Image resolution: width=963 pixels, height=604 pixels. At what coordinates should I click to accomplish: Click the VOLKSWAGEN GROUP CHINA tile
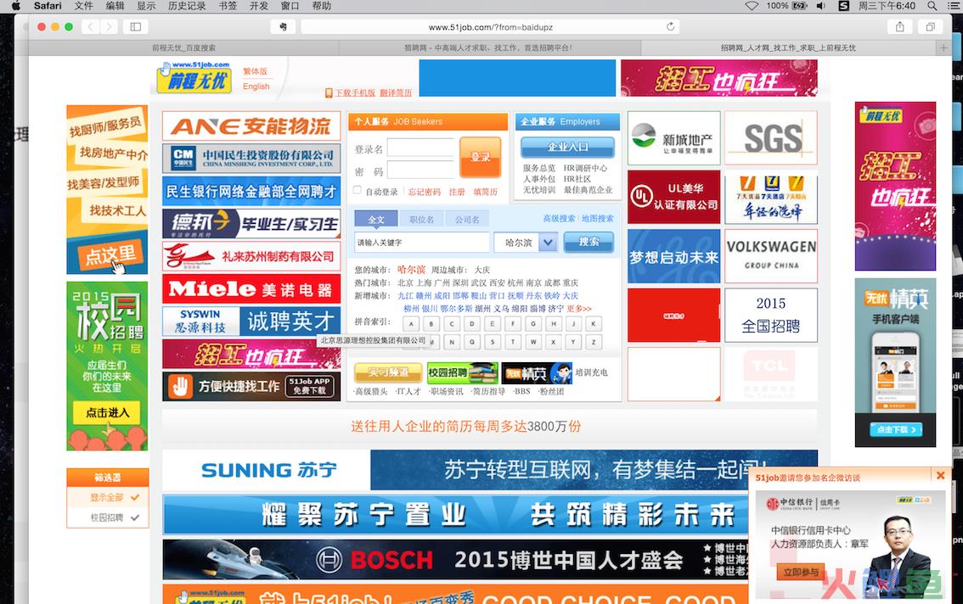click(x=771, y=256)
